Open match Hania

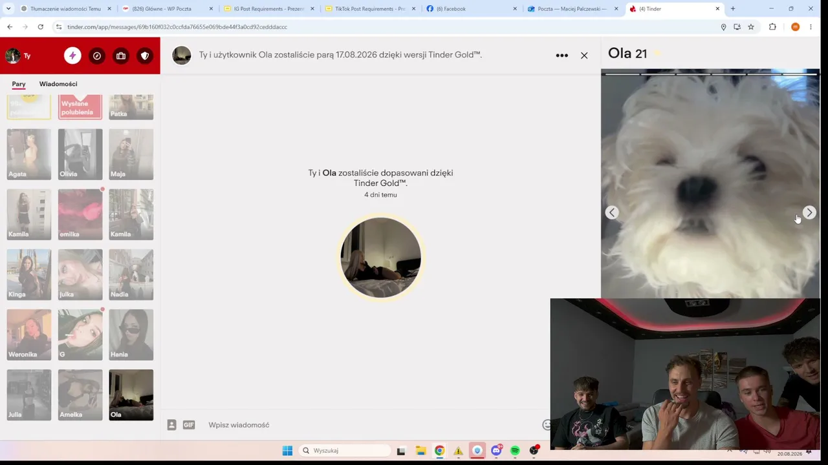click(131, 335)
